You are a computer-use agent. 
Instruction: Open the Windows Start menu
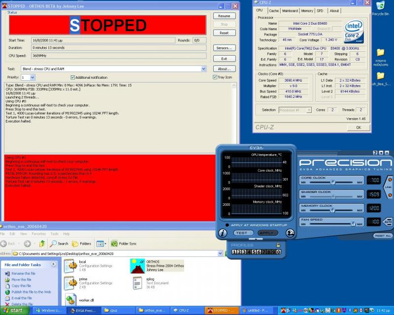coord(14,311)
